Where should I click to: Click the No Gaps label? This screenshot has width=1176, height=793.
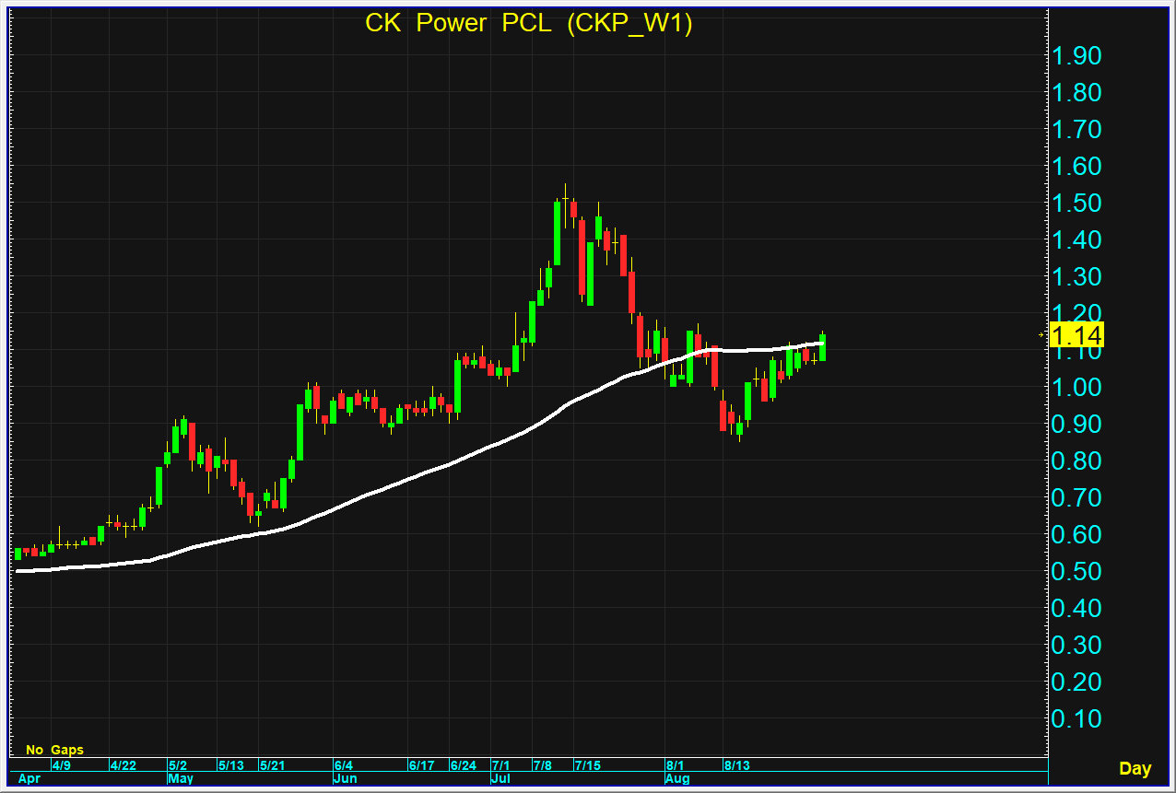click(x=54, y=750)
